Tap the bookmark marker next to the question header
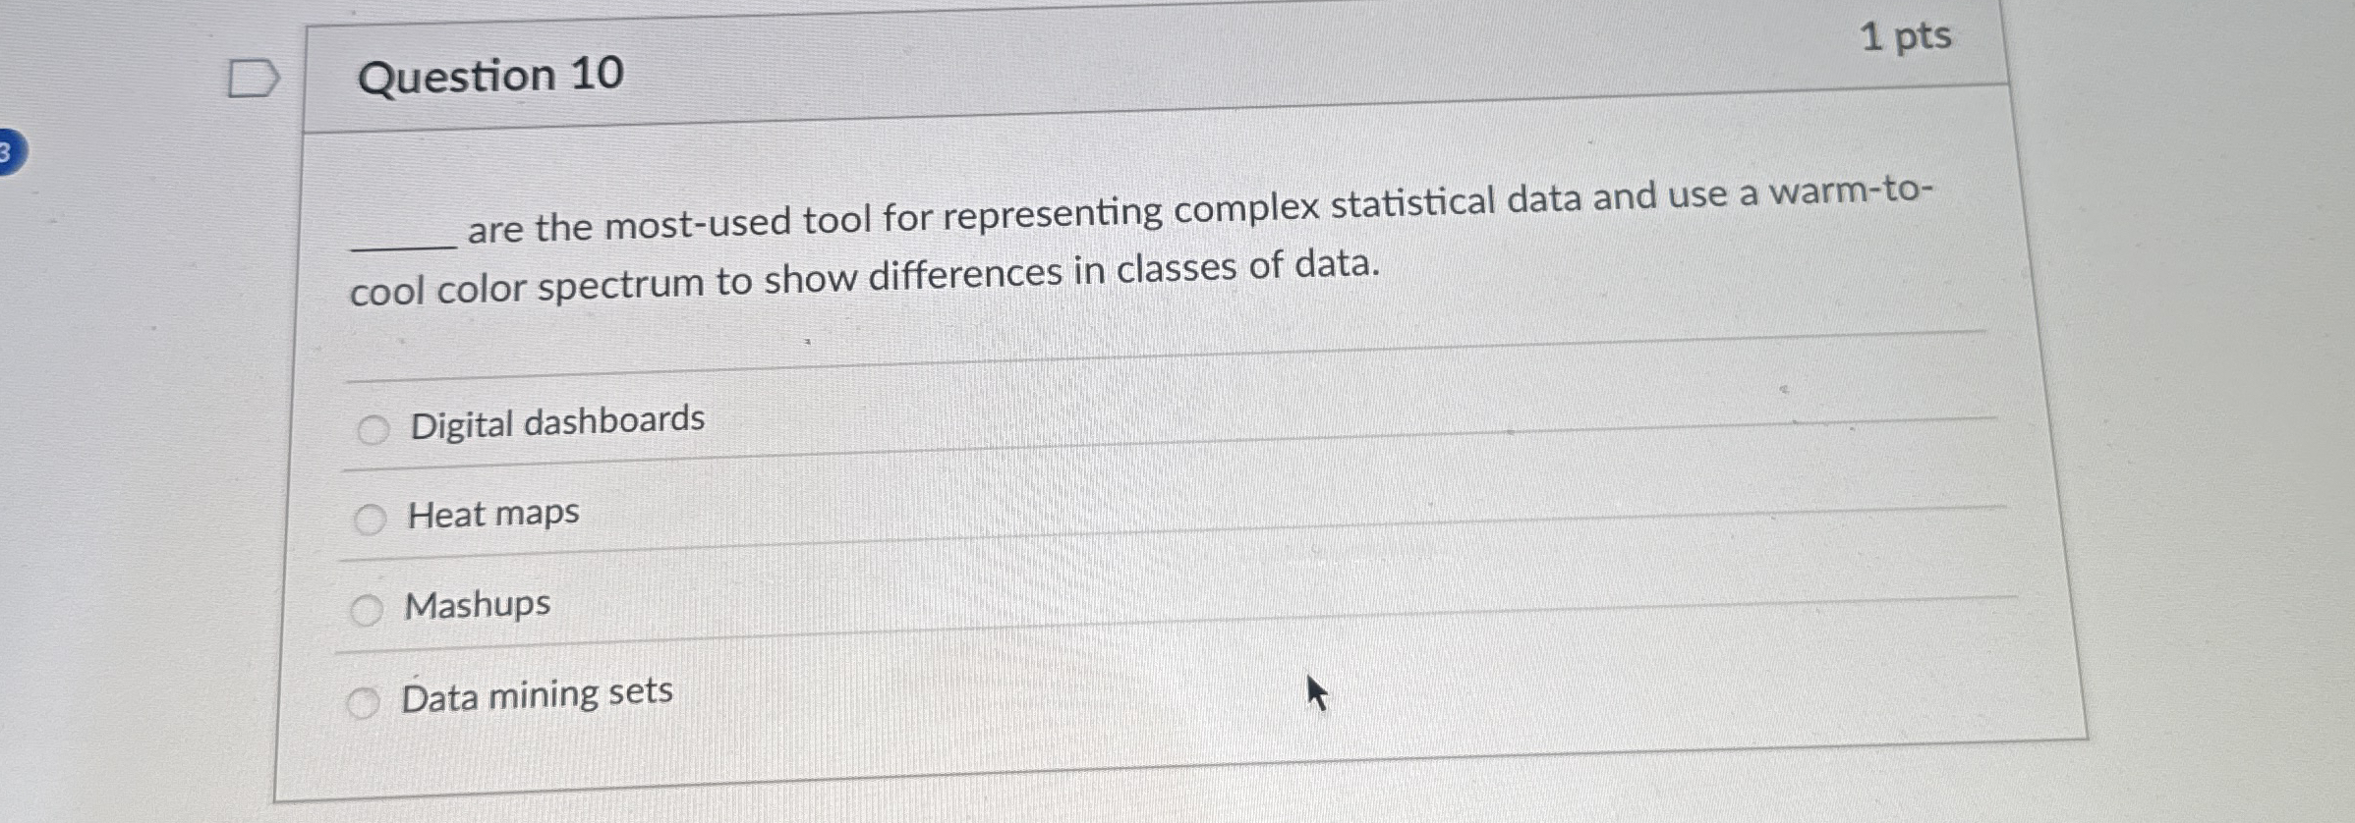The width and height of the screenshot is (2355, 823). (x=255, y=80)
